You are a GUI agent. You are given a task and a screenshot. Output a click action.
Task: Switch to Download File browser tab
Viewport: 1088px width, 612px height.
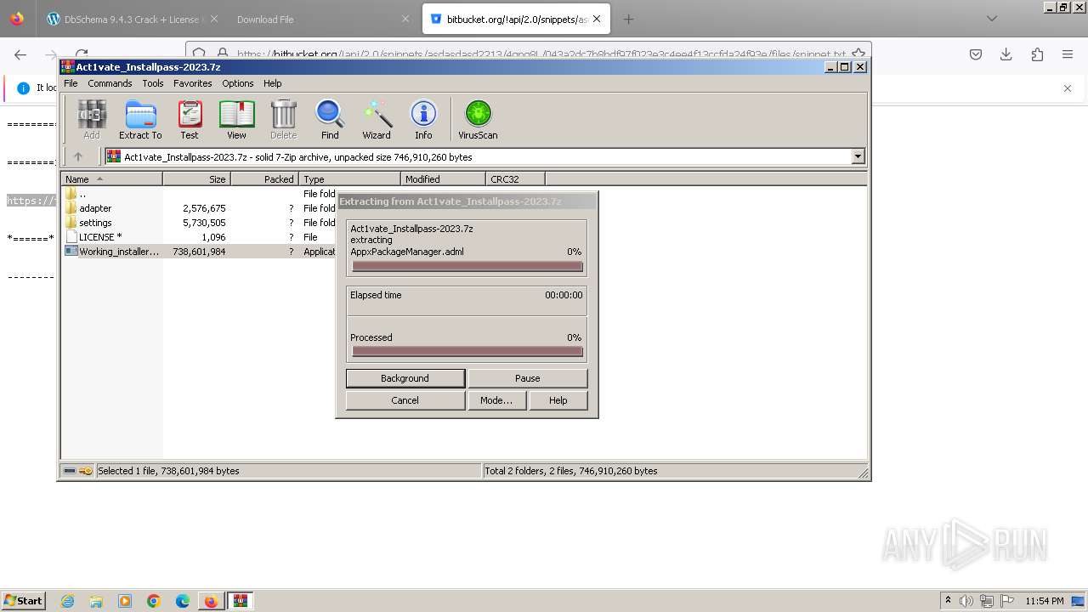323,19
